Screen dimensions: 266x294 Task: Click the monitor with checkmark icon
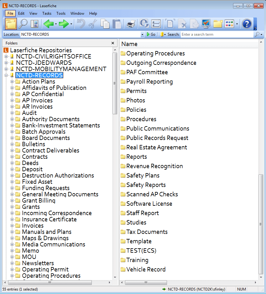coord(206,24)
